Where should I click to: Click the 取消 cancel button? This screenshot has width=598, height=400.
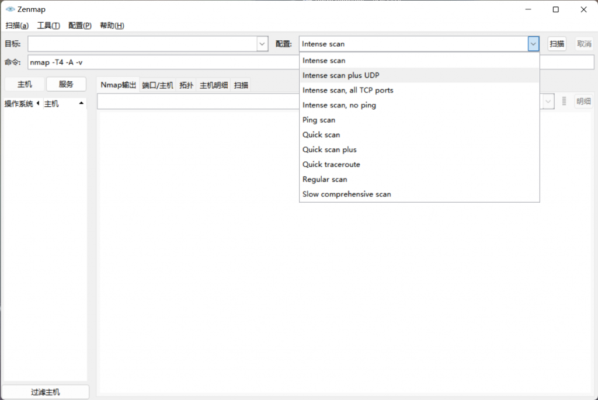click(584, 44)
